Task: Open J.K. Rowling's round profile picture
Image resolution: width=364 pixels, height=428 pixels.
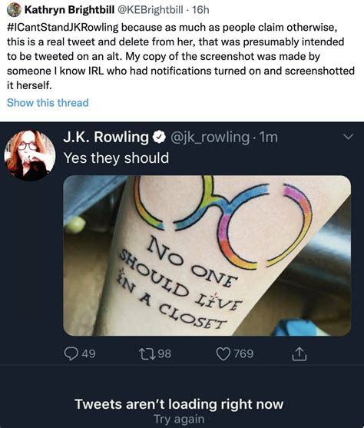Action: [x=30, y=155]
